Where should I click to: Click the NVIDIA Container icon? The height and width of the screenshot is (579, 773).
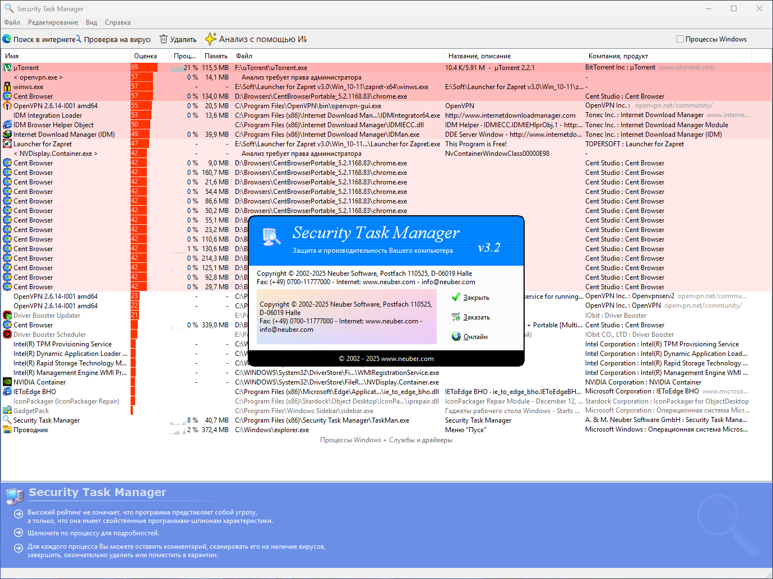(x=7, y=382)
